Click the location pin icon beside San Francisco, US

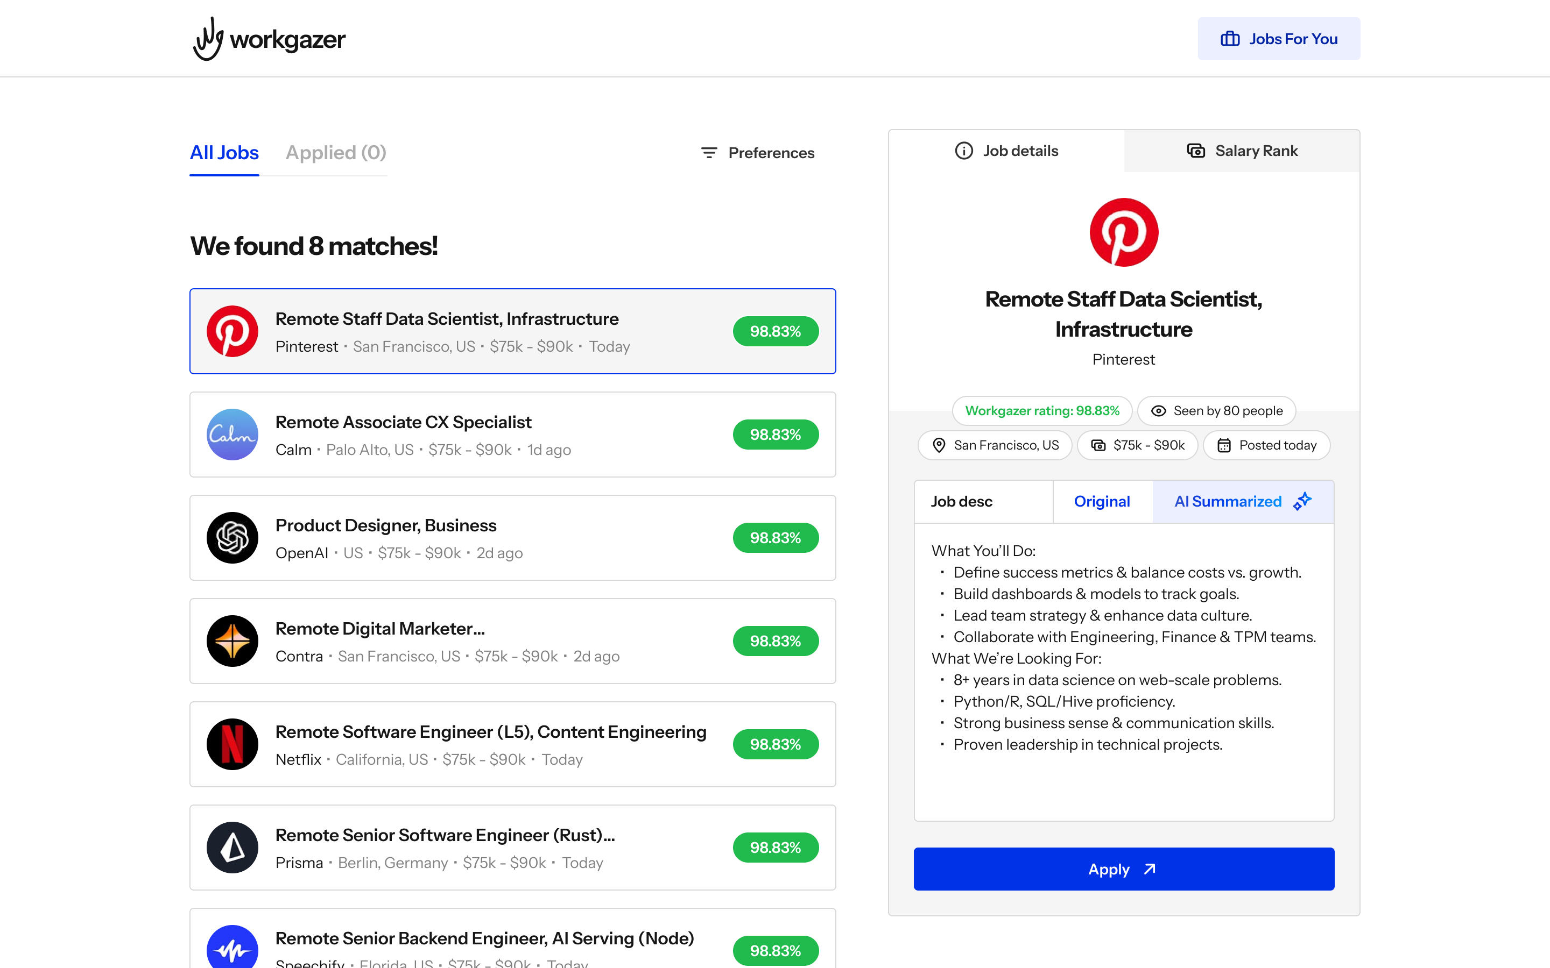tap(939, 446)
